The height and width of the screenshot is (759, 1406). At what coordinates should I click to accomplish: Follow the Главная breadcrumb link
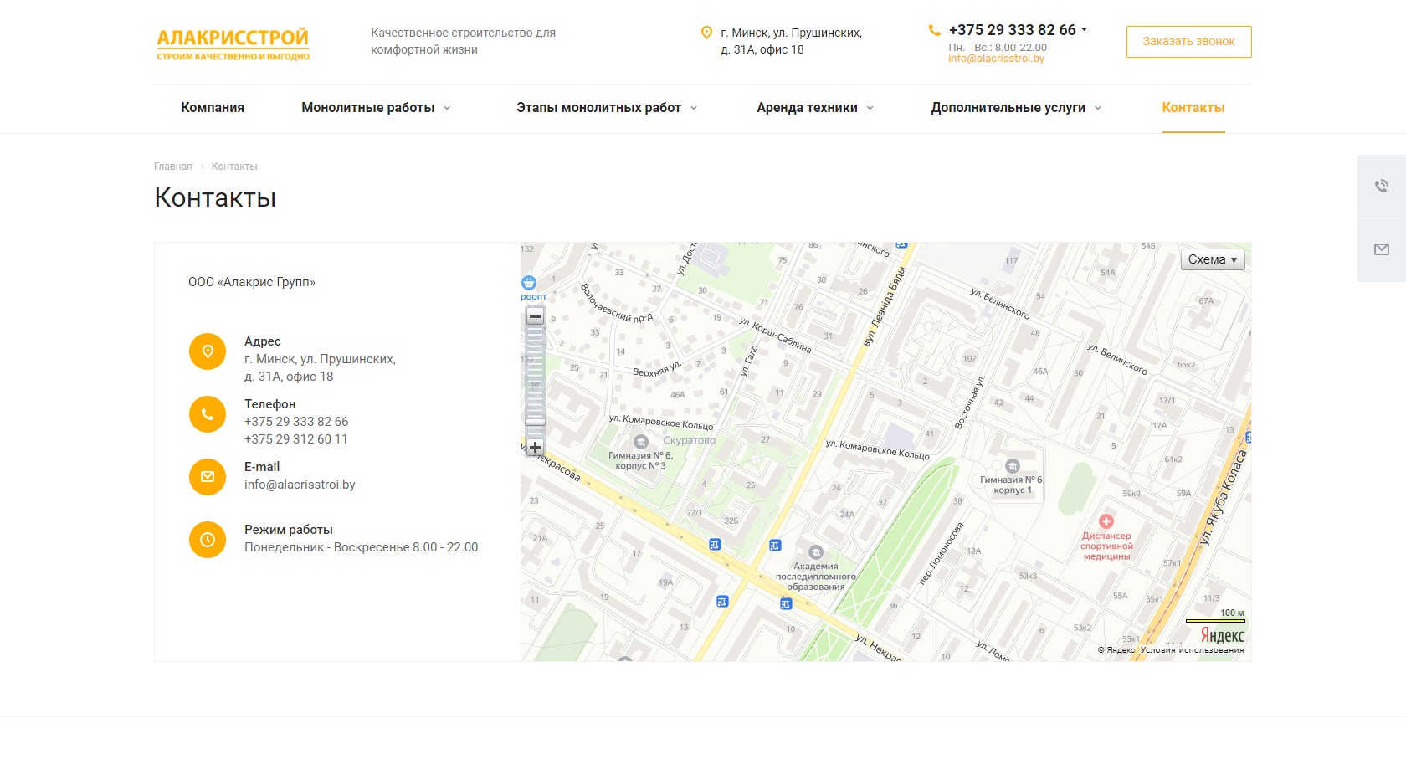[172, 167]
